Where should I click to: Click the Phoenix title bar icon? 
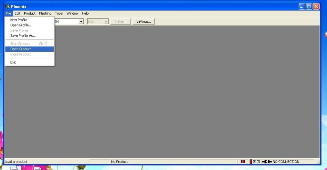pos(7,6)
